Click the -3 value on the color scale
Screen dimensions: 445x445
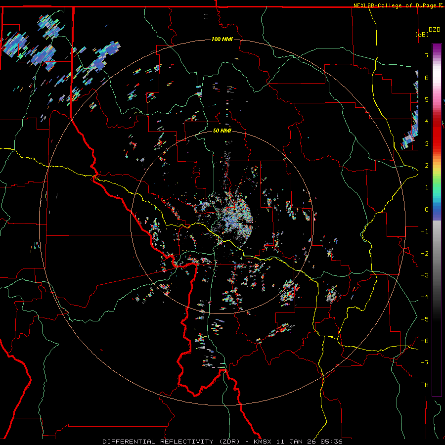tap(425, 275)
